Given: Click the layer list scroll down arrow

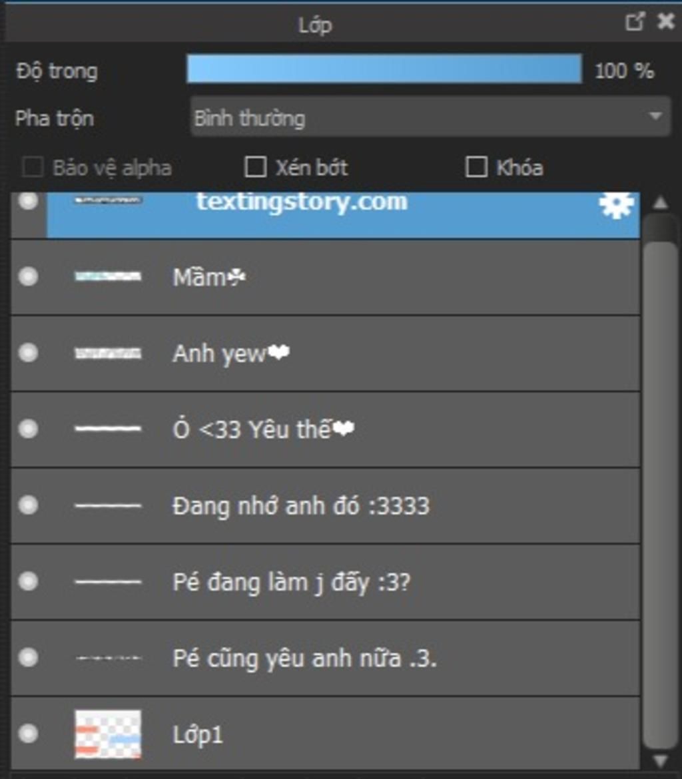Looking at the screenshot, I should coord(660,760).
